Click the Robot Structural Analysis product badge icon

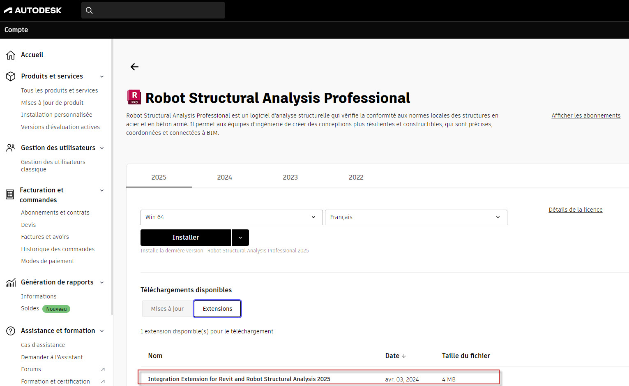(134, 97)
